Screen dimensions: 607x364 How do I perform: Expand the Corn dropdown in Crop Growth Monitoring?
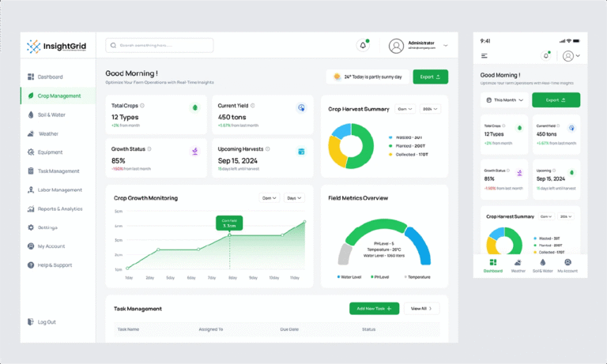coord(270,198)
